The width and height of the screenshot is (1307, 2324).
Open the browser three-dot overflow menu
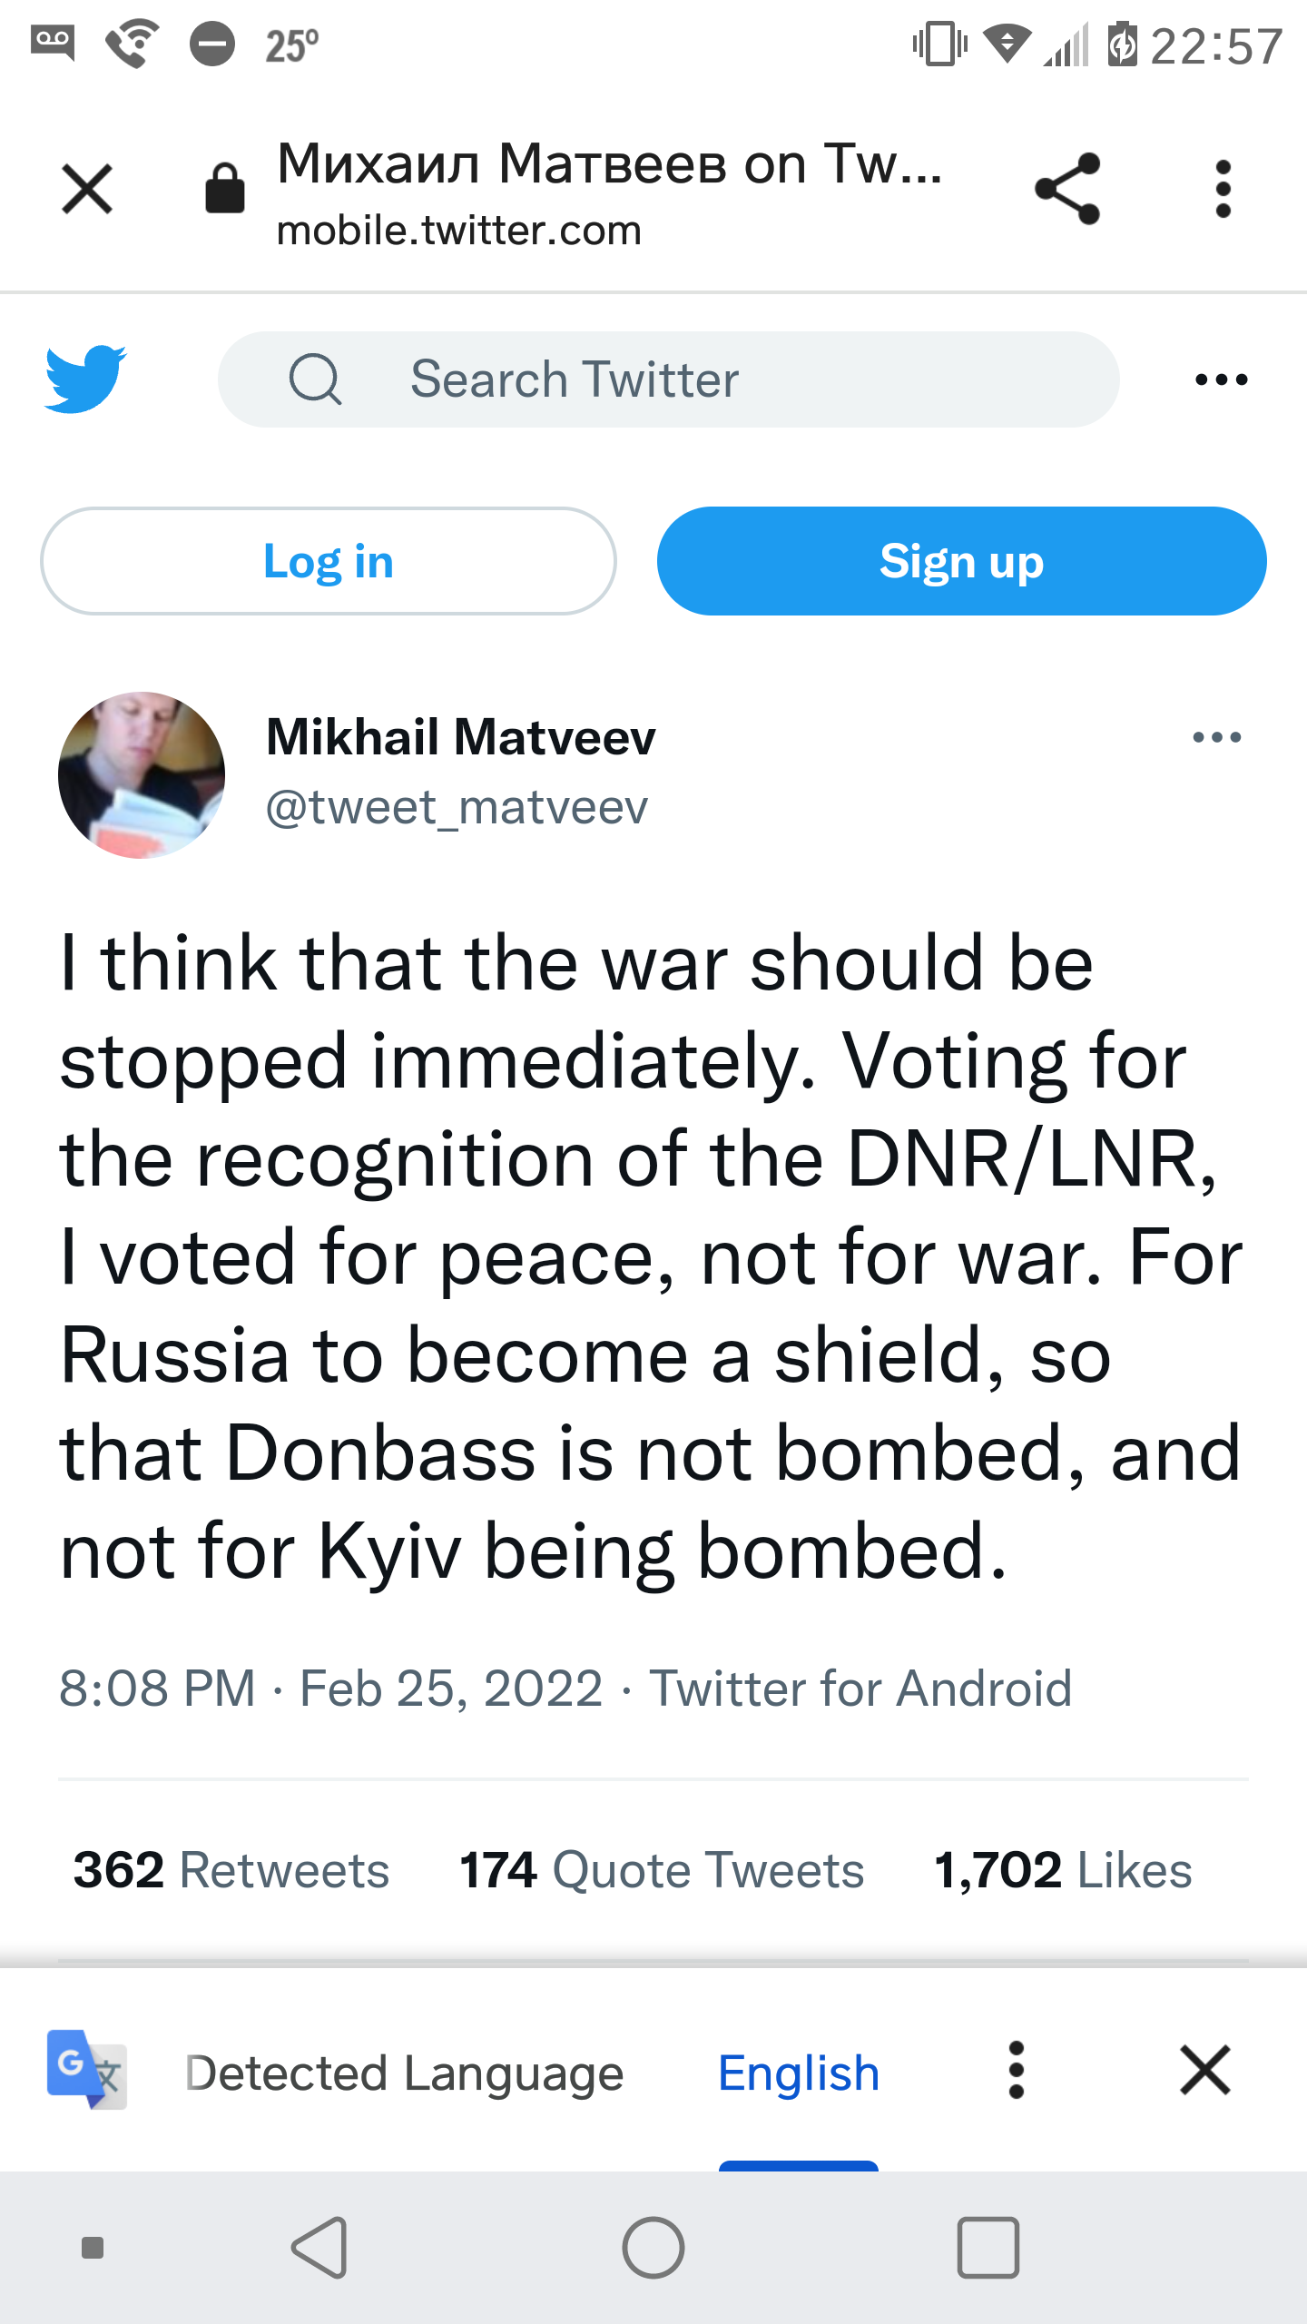1223,189
